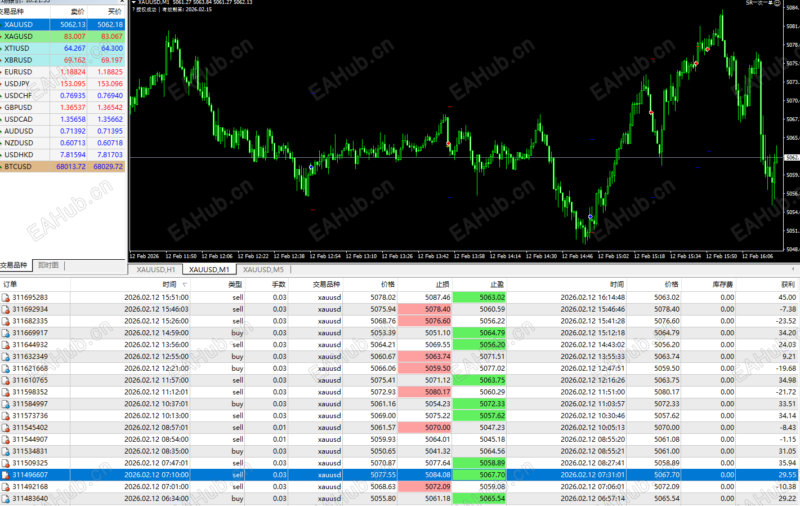This screenshot has height=506, width=800.
Task: Close the Market Watch panel
Action: [122, 2]
